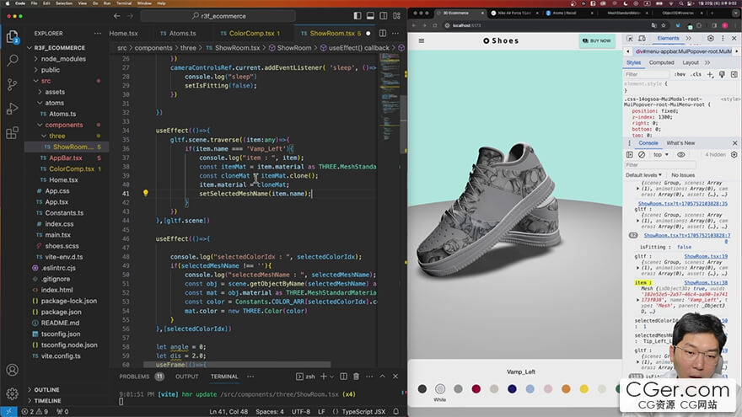Show the console sidebar

coord(629,155)
